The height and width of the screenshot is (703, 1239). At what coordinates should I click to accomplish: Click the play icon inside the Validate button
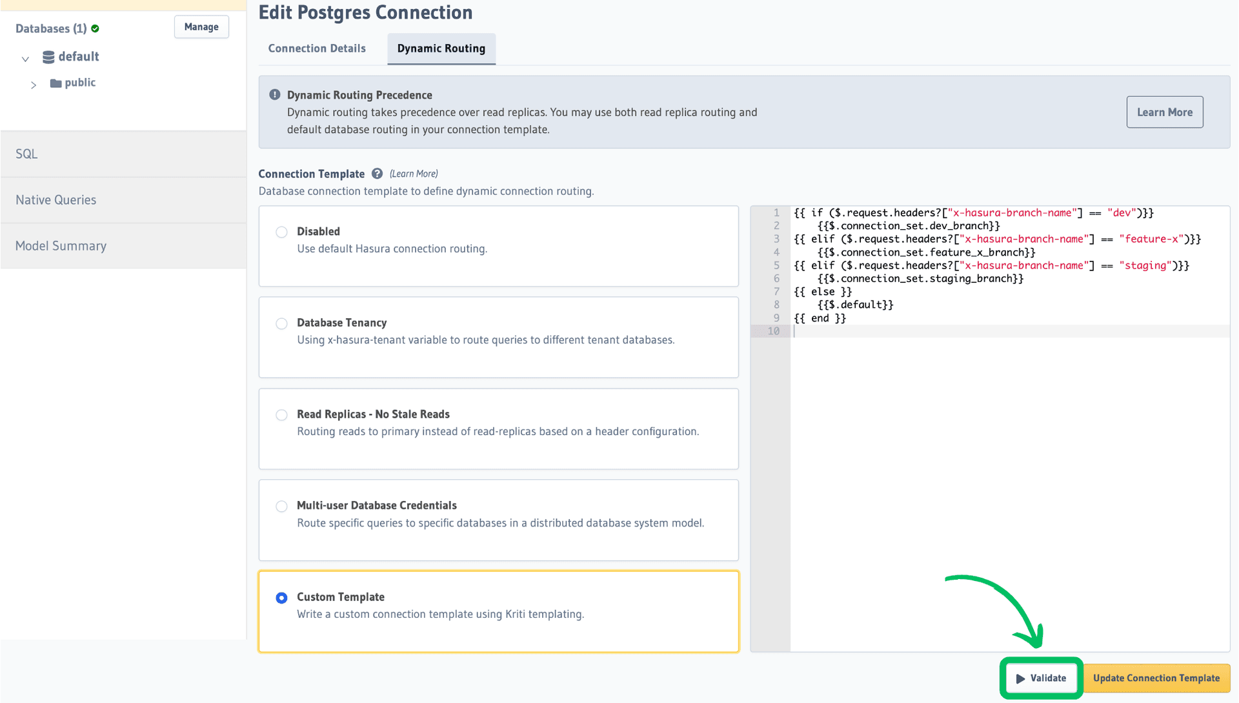(1020, 678)
